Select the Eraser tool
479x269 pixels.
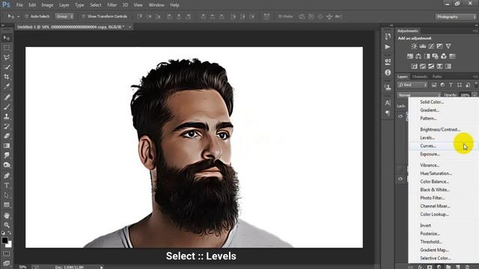(x=7, y=136)
